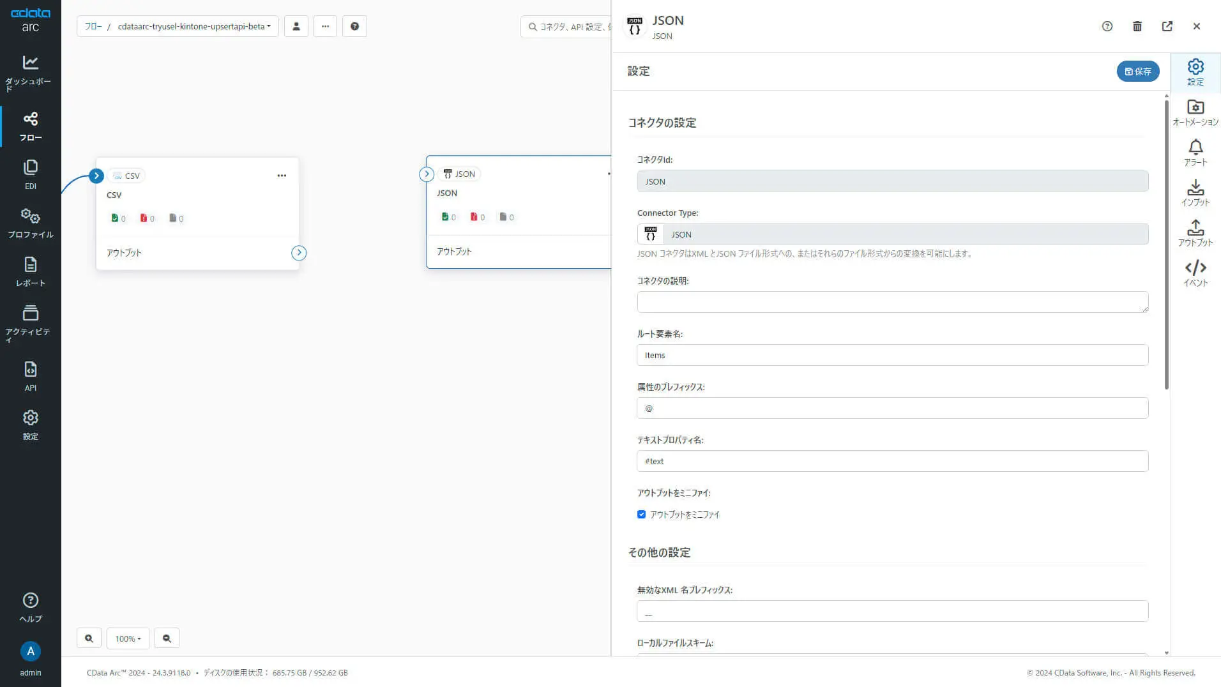
Task: Click the JSON connector input arrow port
Action: coord(427,174)
